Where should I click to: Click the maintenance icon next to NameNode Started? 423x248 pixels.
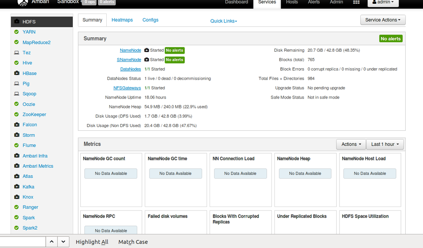coord(147,50)
